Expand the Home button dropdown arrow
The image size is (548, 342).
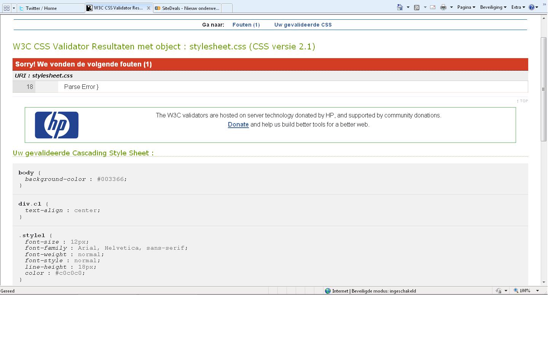coord(408,7)
